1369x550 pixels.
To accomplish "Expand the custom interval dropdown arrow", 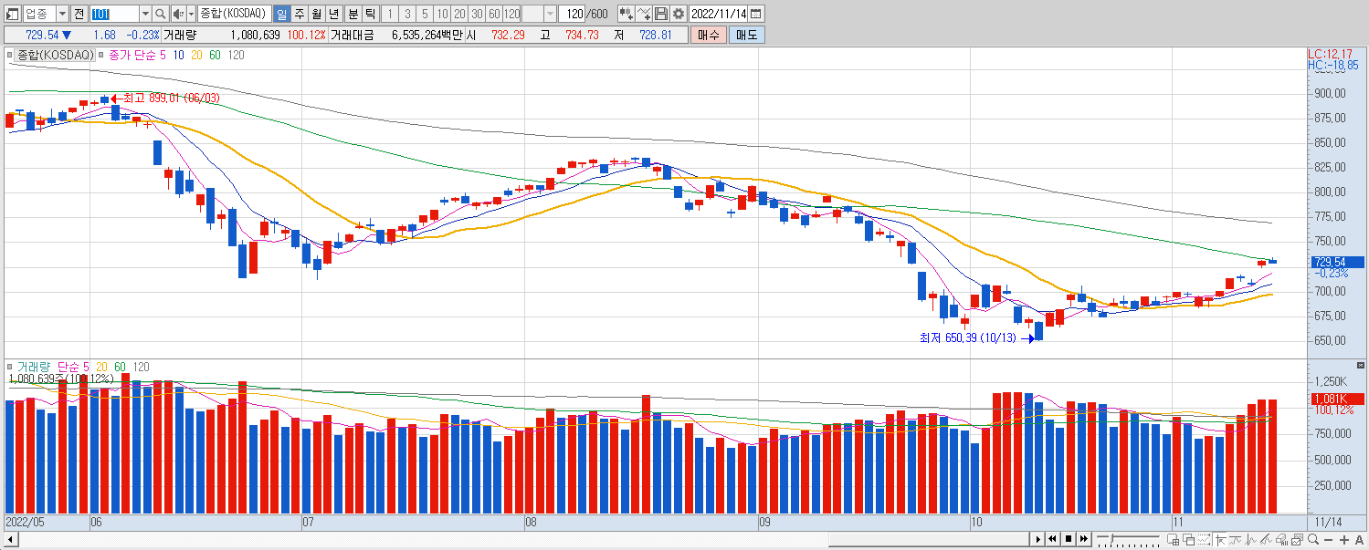I will 550,14.
